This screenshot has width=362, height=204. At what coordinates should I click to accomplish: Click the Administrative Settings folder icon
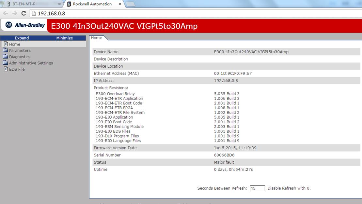(5, 62)
